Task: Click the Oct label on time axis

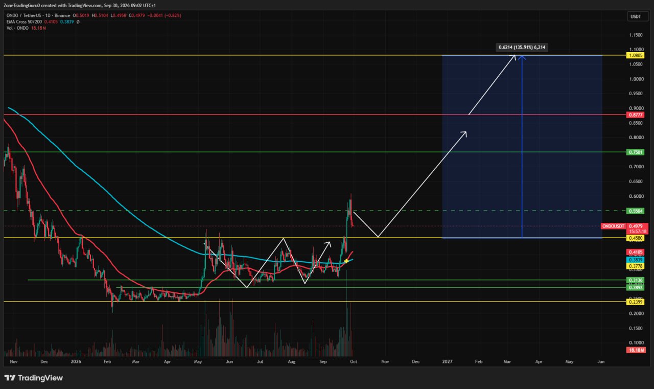Action: 354,361
